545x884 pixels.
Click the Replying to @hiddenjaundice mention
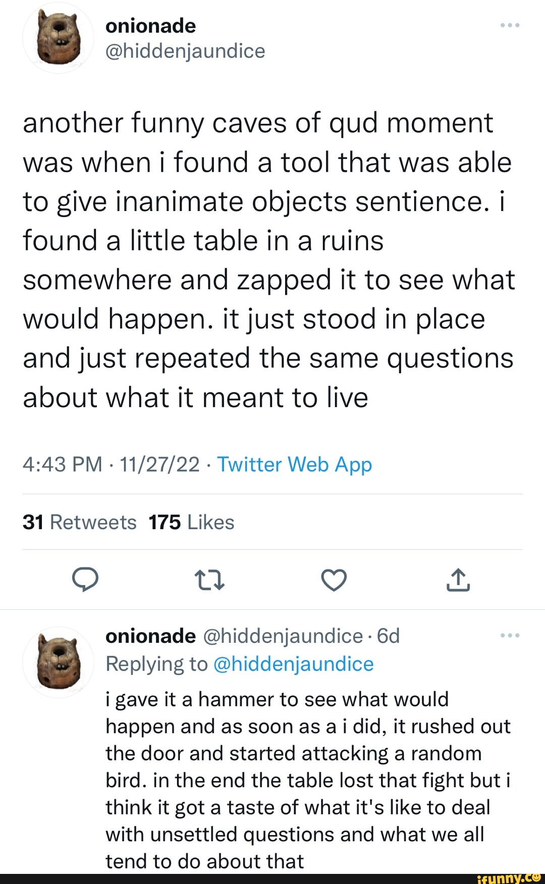tap(293, 664)
